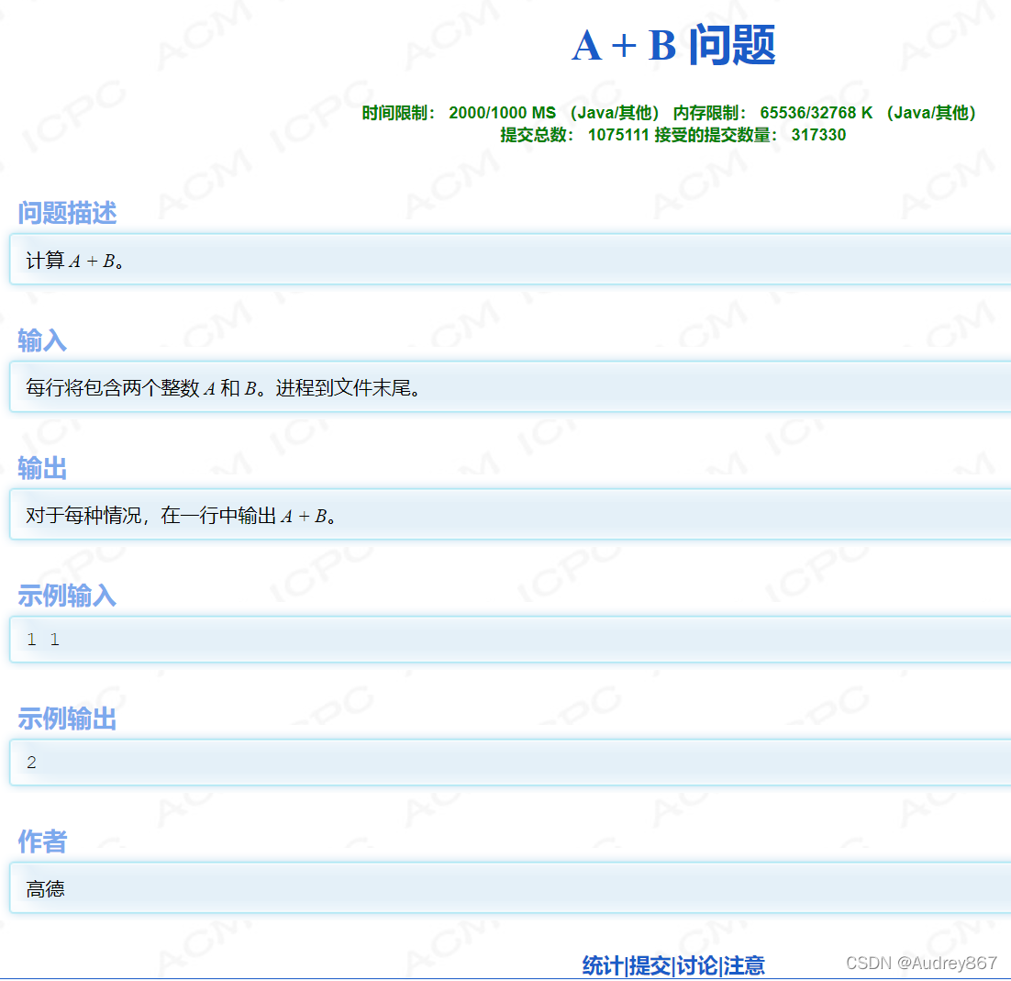Open the 注意 notice link
This screenshot has height=981, width=1011.
click(744, 965)
